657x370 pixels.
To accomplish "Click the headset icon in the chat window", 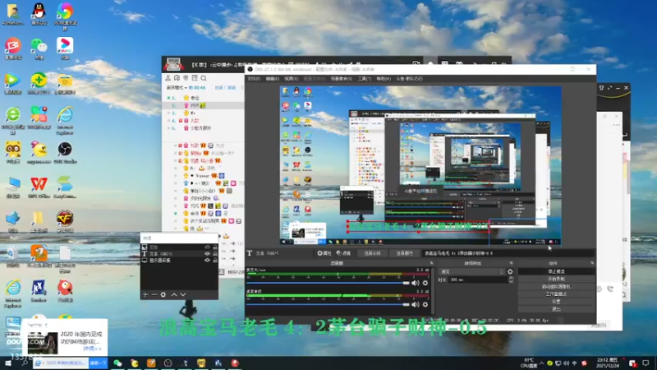I will pyautogui.click(x=177, y=78).
